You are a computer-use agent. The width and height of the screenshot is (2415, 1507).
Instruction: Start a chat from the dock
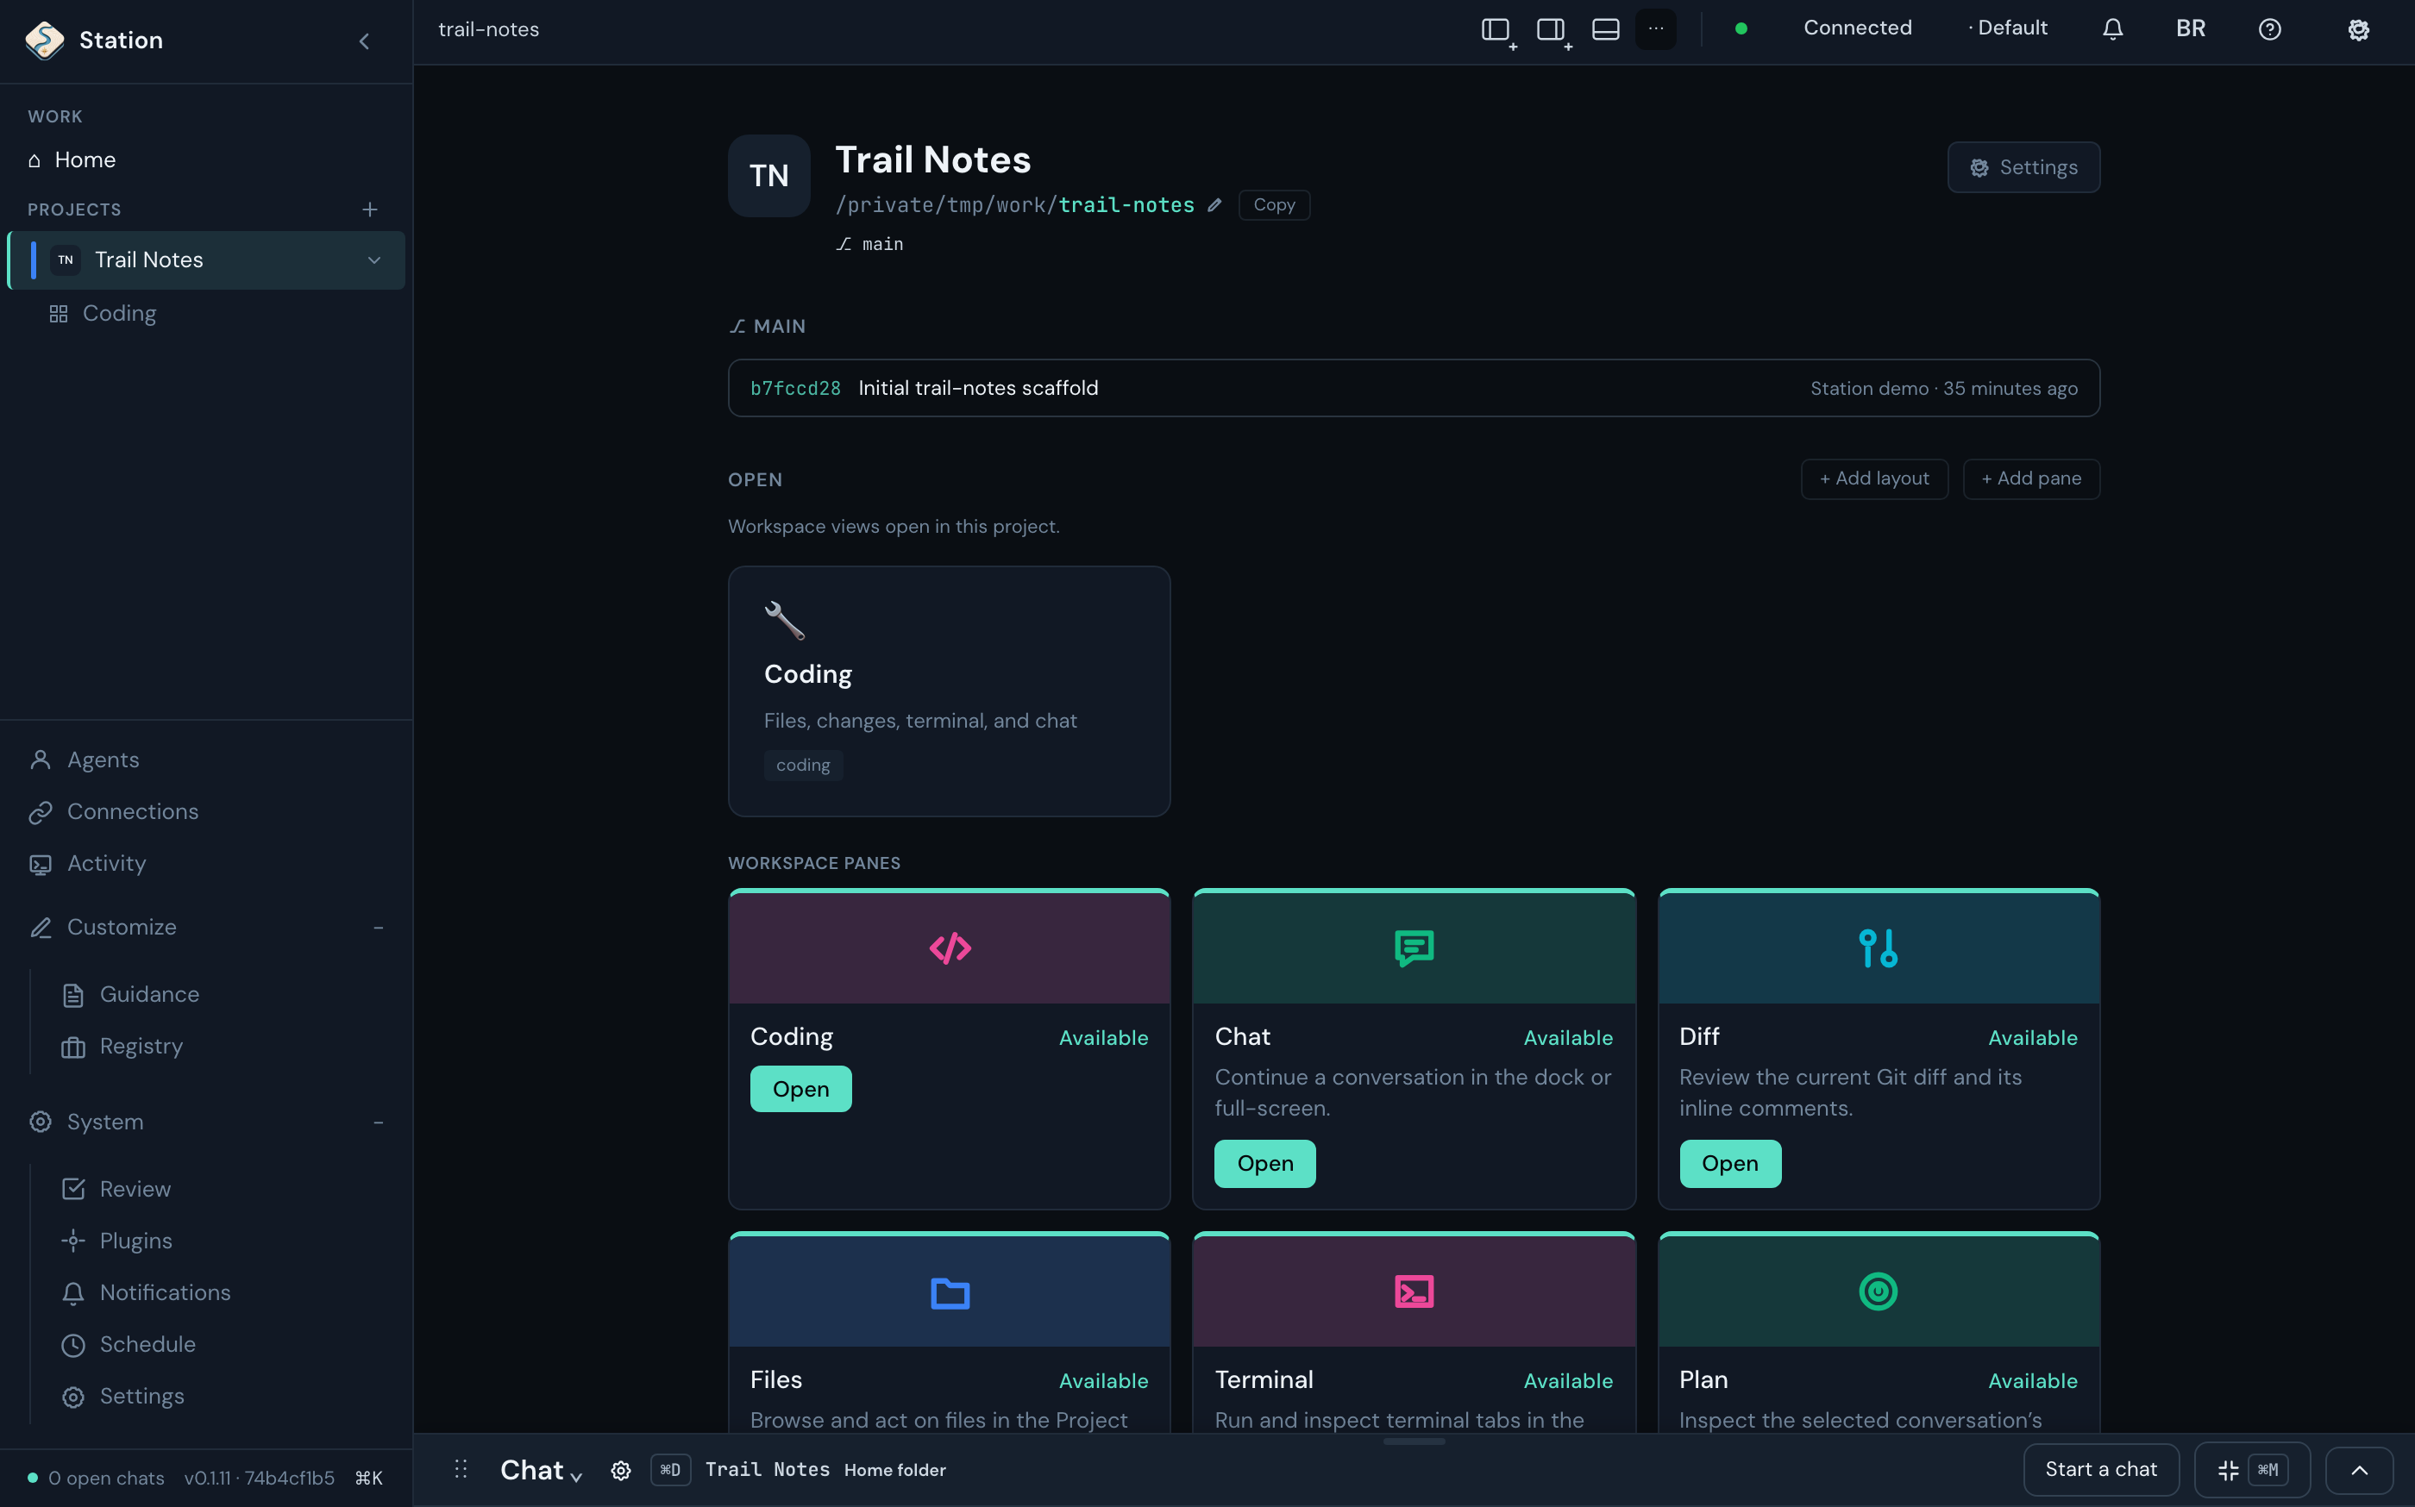[x=2101, y=1471]
